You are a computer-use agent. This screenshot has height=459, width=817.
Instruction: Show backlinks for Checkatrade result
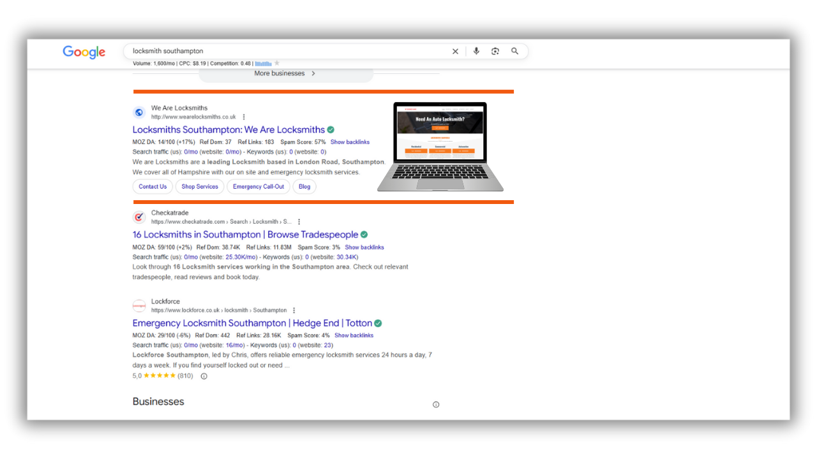(364, 247)
